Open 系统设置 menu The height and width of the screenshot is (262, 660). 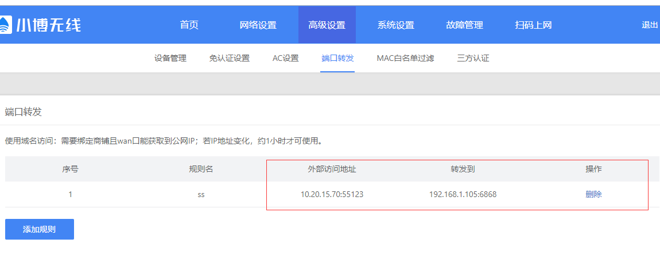coord(395,25)
